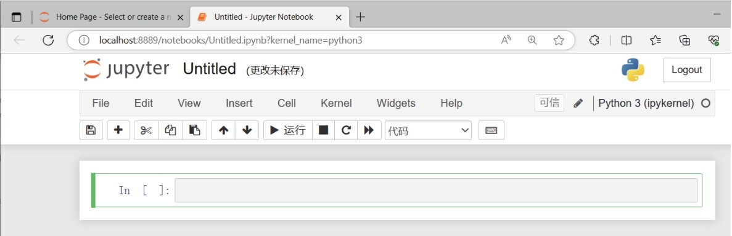
Task: Move the selected cell down
Action: (247, 130)
